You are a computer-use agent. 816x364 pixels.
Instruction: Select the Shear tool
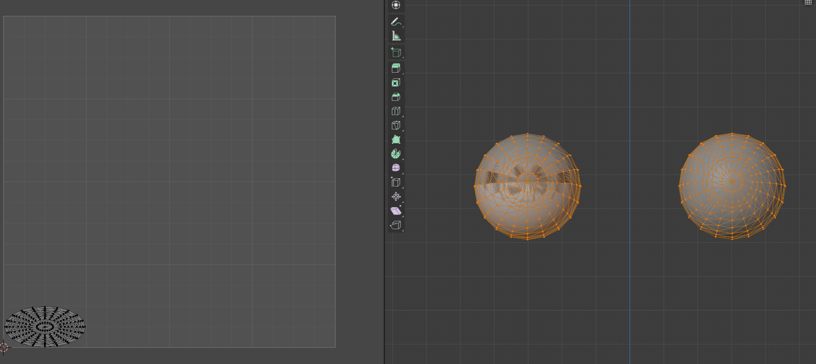(396, 211)
